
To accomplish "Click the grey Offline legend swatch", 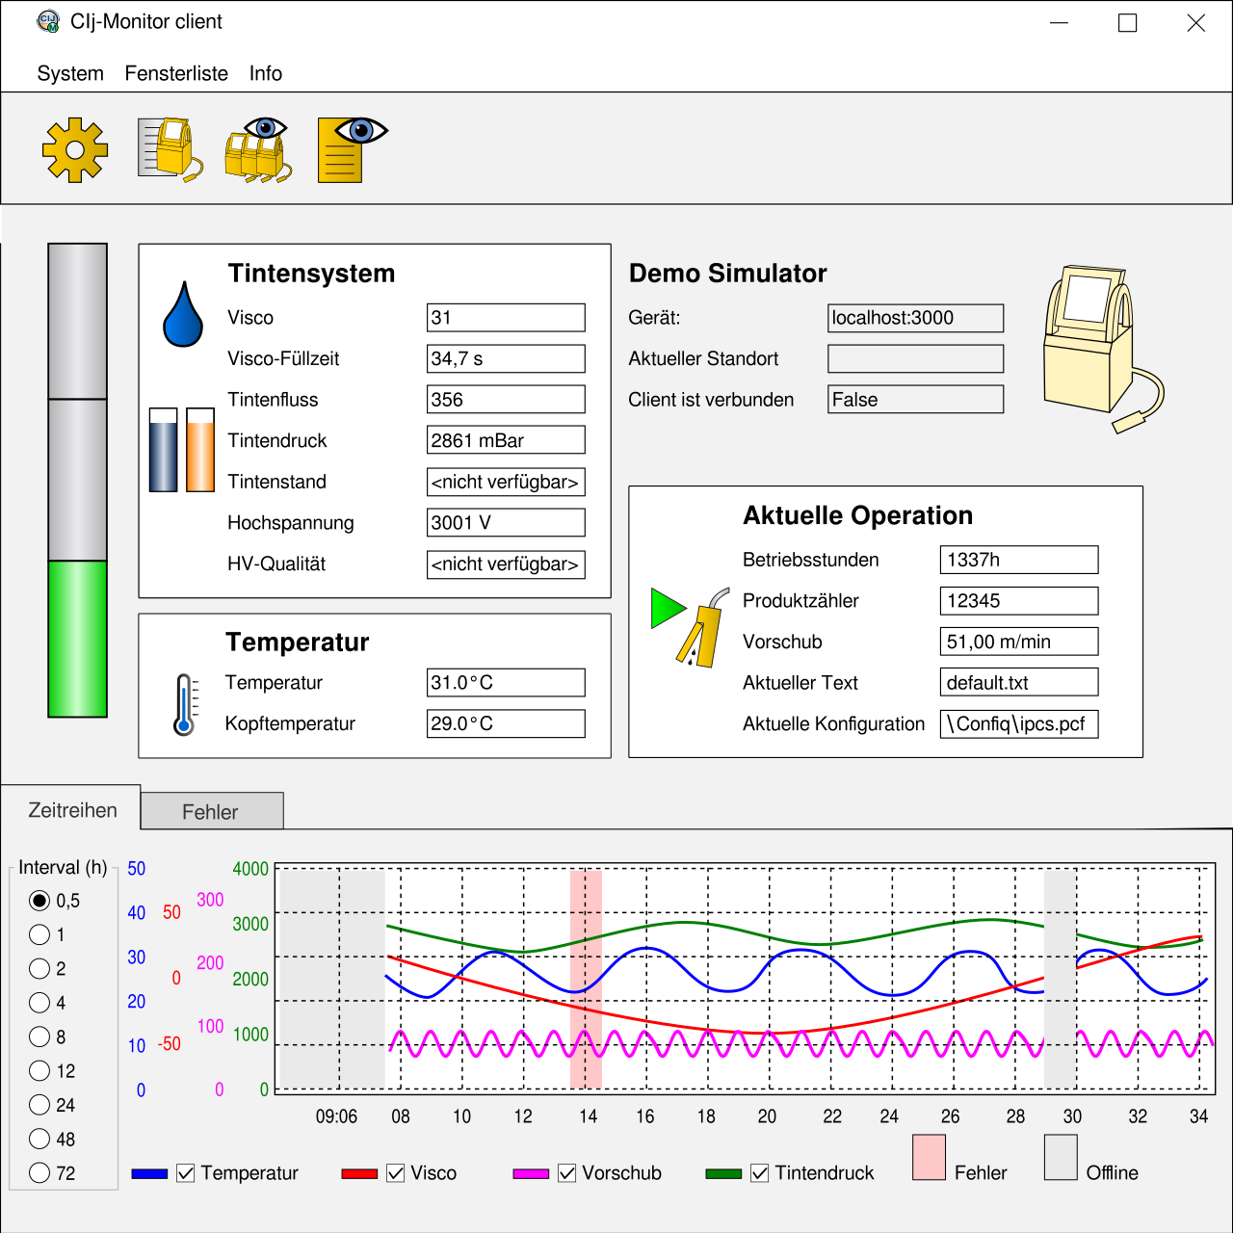I will pyautogui.click(x=1061, y=1157).
